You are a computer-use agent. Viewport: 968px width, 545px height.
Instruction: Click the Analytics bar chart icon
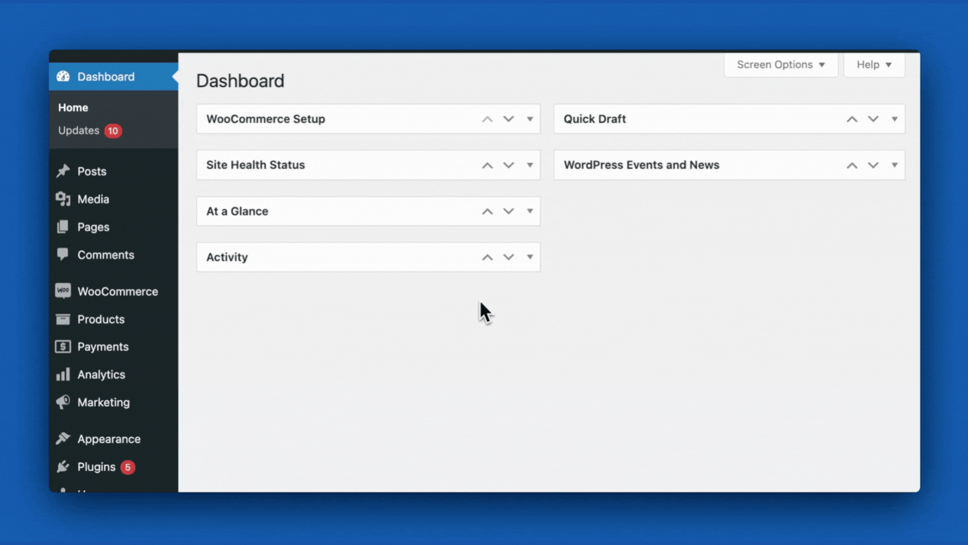63,374
